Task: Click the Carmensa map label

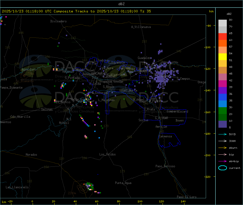Action: coord(165,136)
